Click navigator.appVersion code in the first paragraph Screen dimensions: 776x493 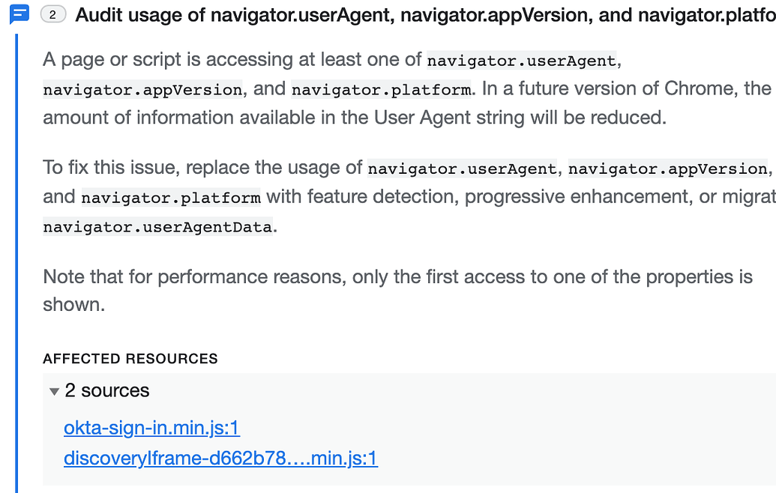[142, 90]
